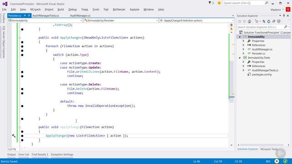
Task: Click the Solution Explorer horizontal scrollbar
Action: [x=261, y=145]
